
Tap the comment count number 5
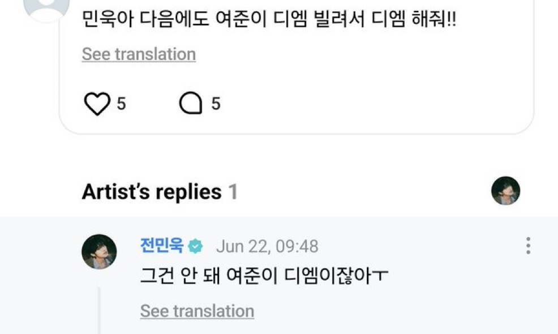pos(216,104)
